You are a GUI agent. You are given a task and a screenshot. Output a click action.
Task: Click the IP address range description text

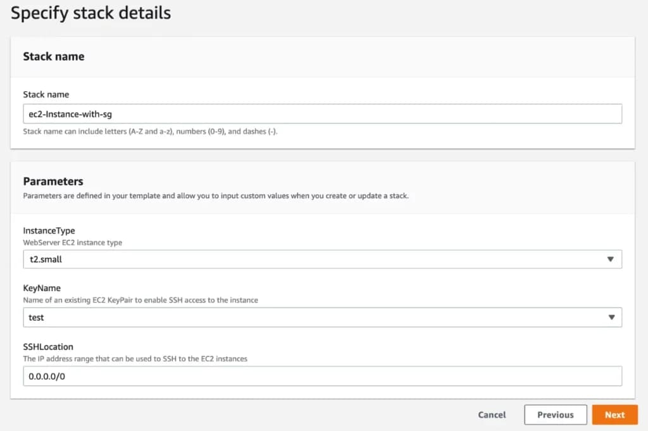pyautogui.click(x=135, y=358)
